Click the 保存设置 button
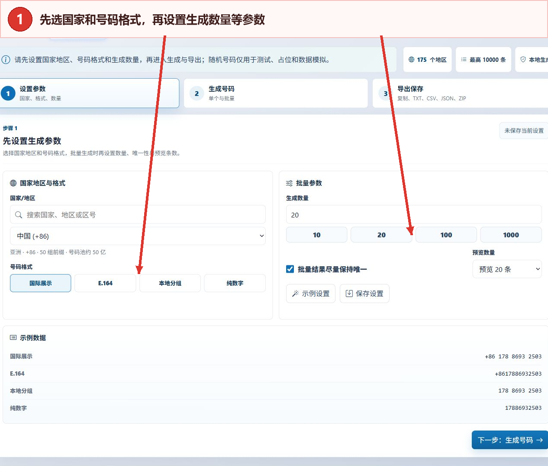This screenshot has height=466, width=548. [364, 294]
